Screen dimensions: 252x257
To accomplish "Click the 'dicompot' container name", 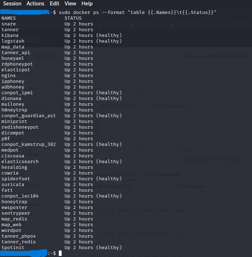I will pos(13,133).
